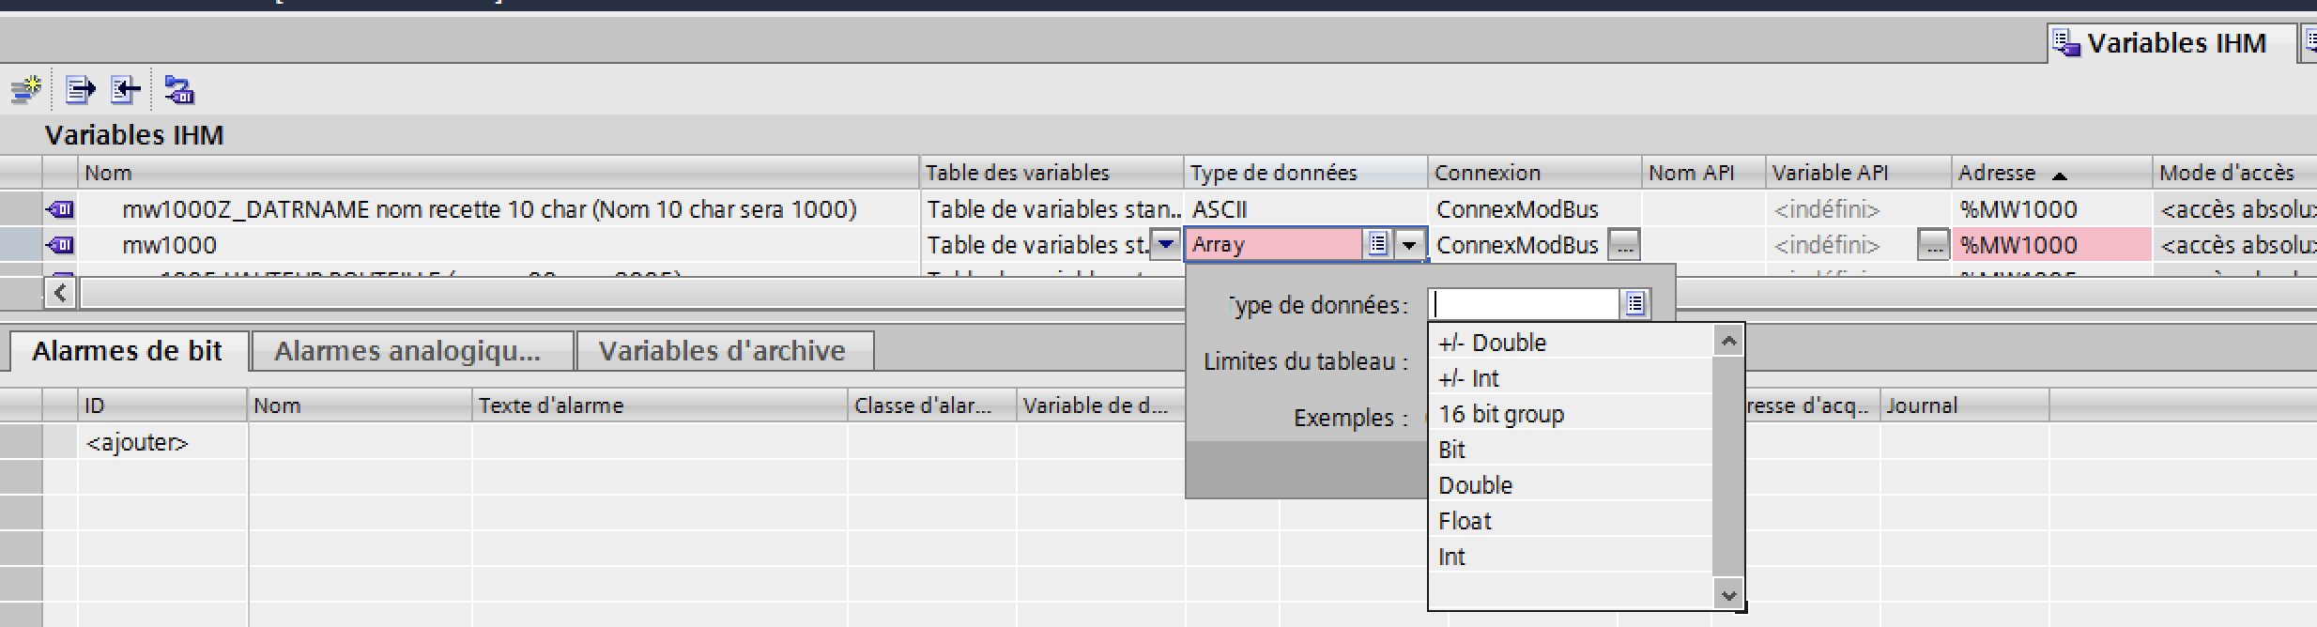Click the tag icon beside mw1000Z_DATRNAME row
2317x627 pixels.
point(60,209)
